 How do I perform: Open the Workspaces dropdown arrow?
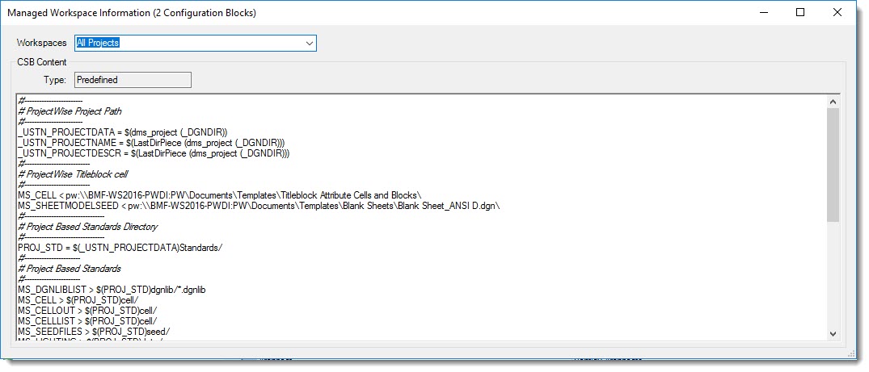pyautogui.click(x=309, y=43)
